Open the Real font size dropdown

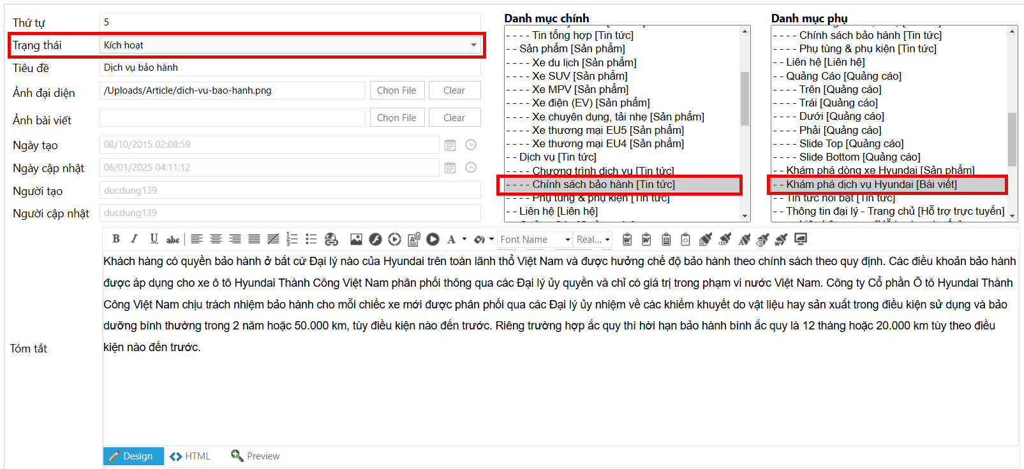[x=607, y=240]
